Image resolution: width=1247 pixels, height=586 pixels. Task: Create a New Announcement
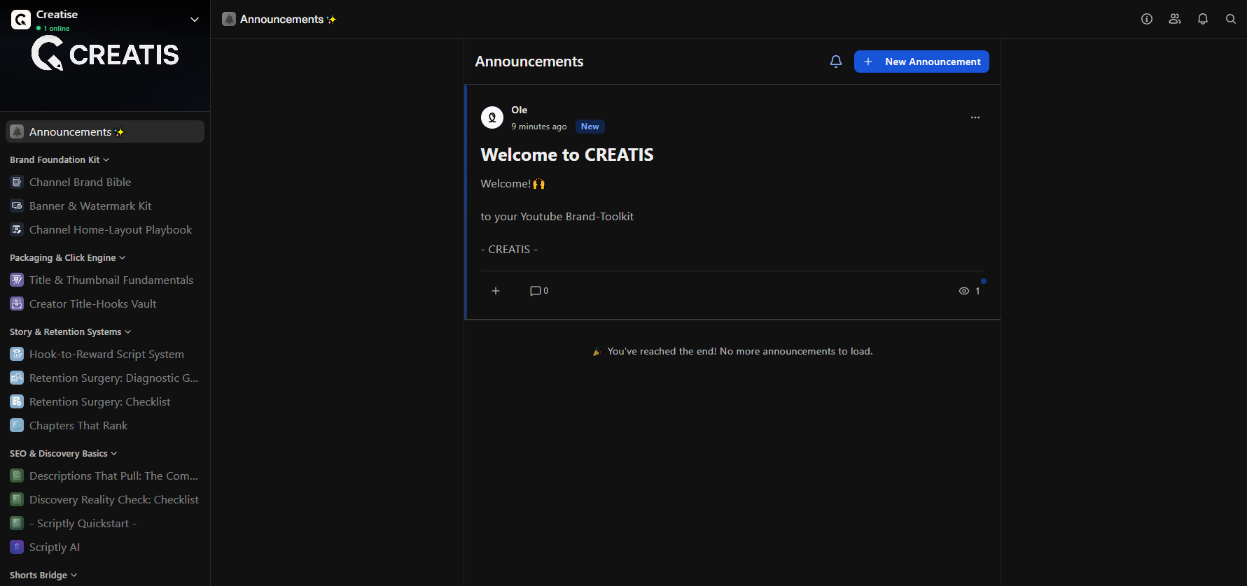pyautogui.click(x=921, y=62)
